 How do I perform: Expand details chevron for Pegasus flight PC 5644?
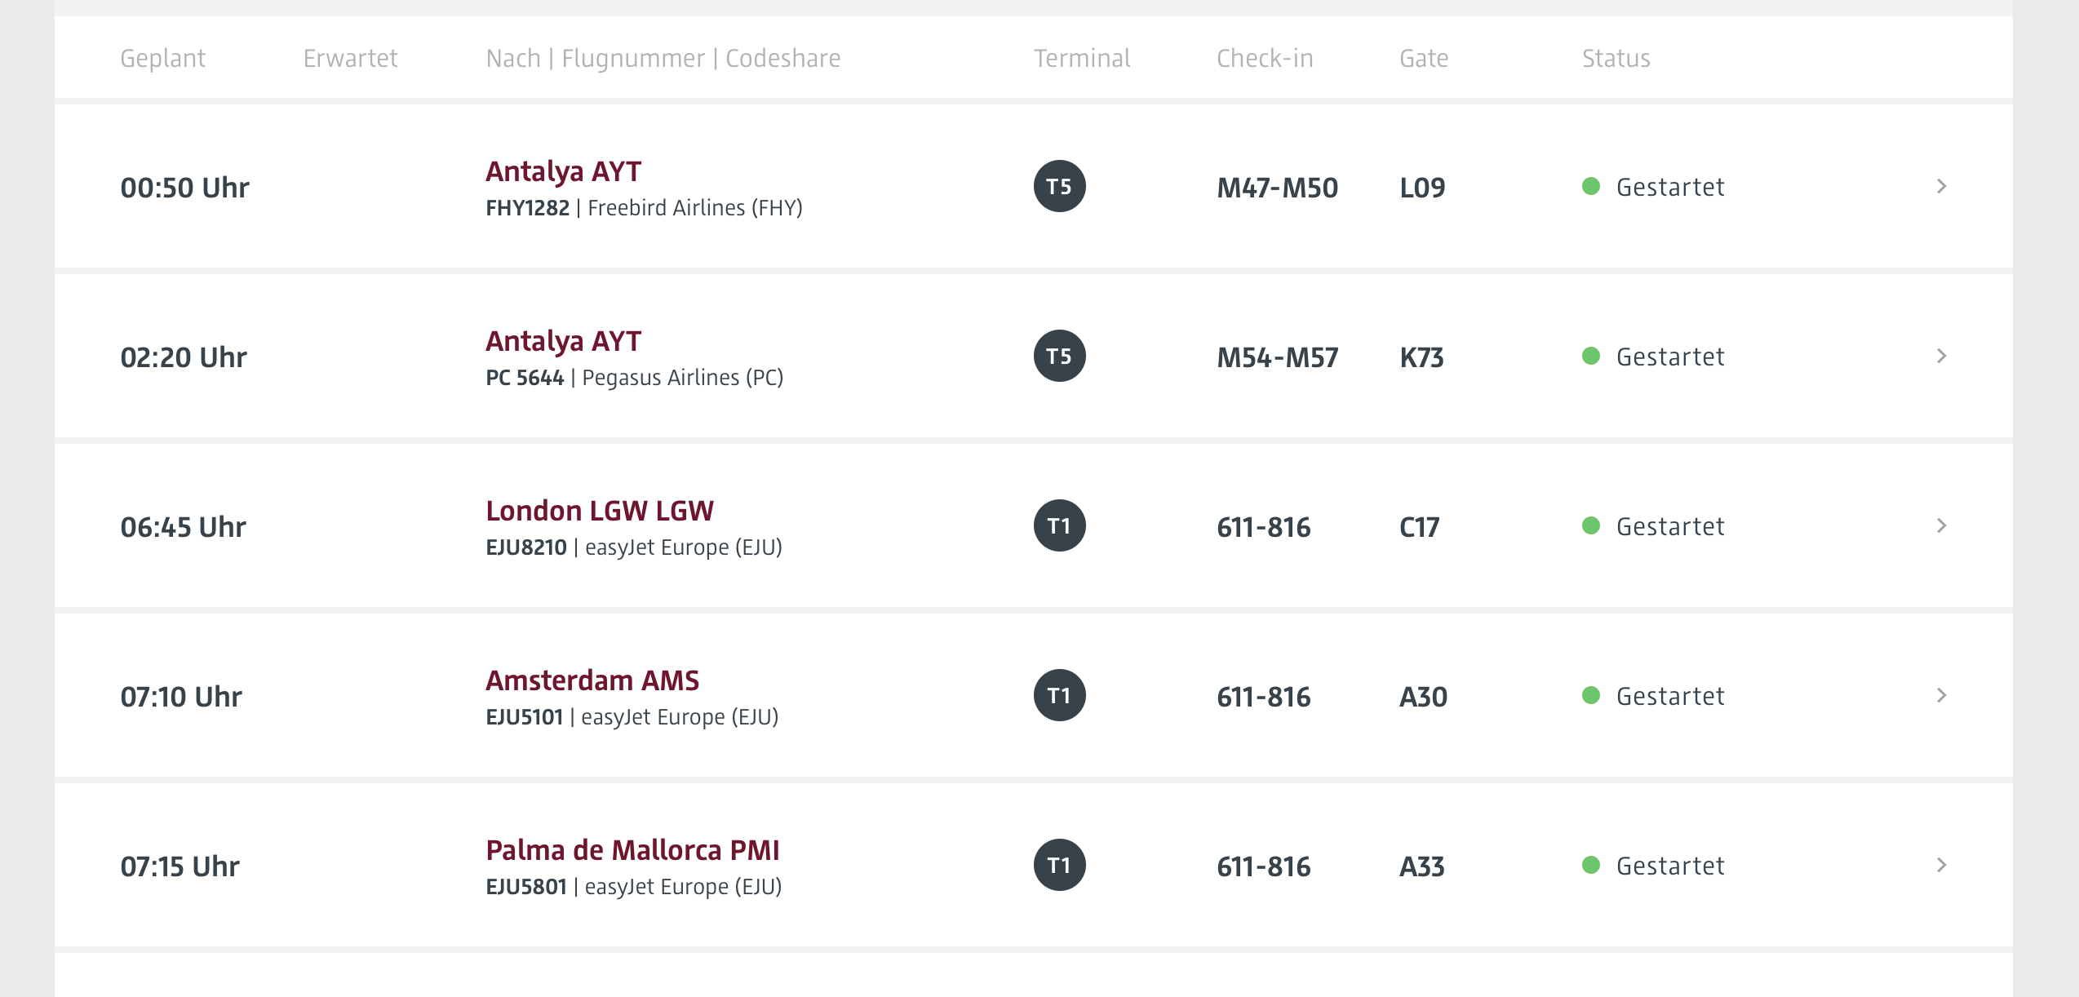click(x=1942, y=356)
